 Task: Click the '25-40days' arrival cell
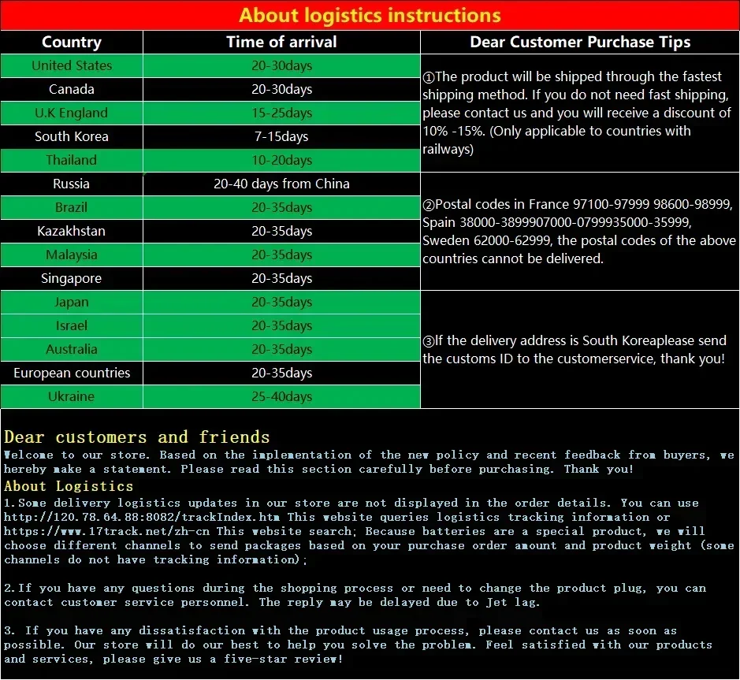tap(282, 396)
